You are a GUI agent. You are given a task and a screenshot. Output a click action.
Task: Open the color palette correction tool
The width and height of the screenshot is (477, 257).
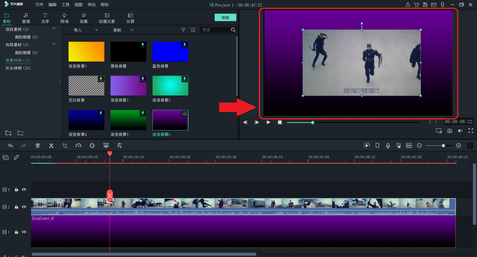[x=92, y=146]
